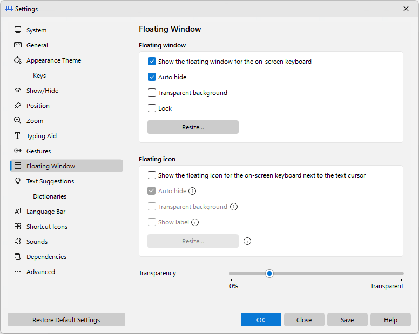419x334 pixels.
Task: Click the Close button at bottom
Action: pos(304,320)
